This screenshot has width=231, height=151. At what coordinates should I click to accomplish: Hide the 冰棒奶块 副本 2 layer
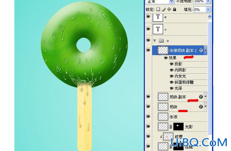click(148, 50)
